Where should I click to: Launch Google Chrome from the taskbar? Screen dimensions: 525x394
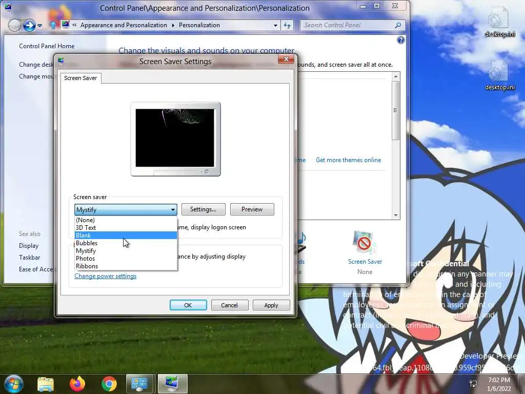[109, 384]
